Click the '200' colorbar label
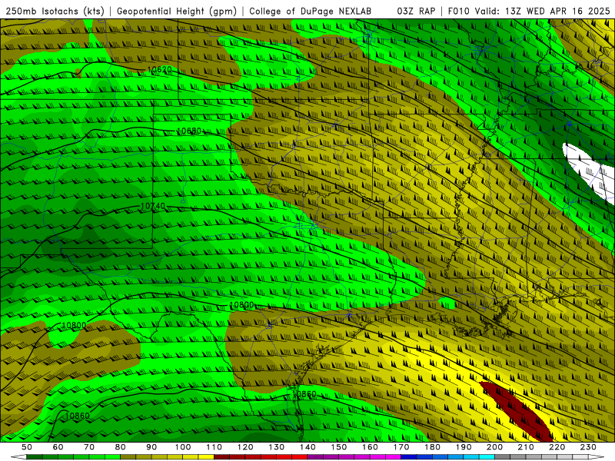The width and height of the screenshot is (615, 461). (494, 447)
